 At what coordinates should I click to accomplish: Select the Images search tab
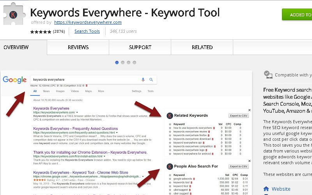pos(60,91)
